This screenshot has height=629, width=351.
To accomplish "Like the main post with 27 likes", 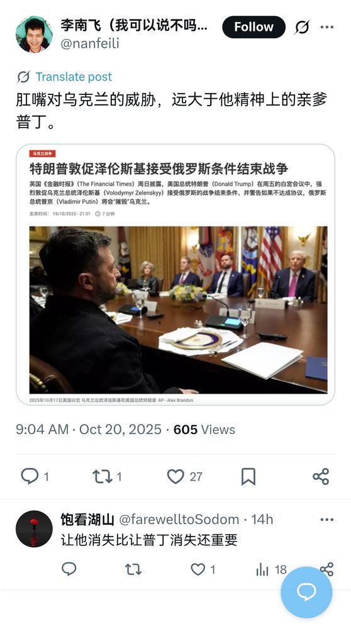I will tap(175, 476).
